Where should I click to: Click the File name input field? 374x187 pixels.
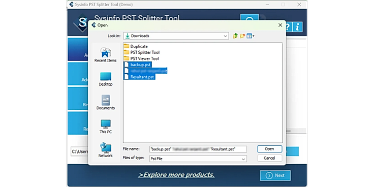198,149
